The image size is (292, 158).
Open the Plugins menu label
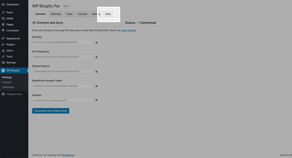[x=10, y=44]
